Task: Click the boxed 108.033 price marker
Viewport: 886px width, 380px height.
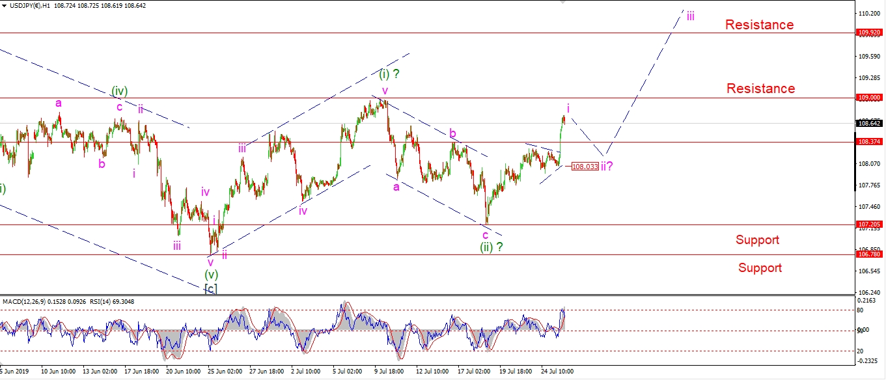Action: pyautogui.click(x=584, y=167)
